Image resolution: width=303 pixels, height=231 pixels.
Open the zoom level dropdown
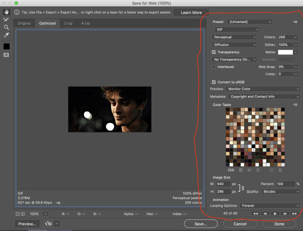click(45, 214)
